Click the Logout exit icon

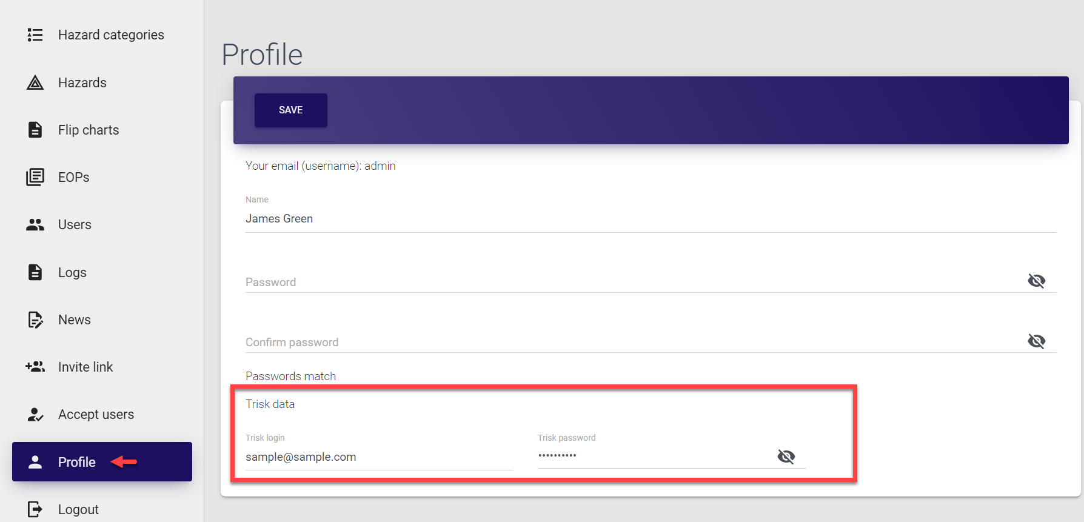click(35, 509)
